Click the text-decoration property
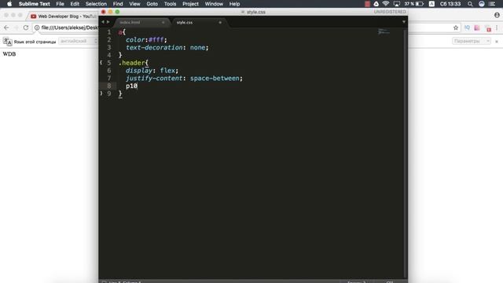The image size is (503, 283). pos(154,47)
